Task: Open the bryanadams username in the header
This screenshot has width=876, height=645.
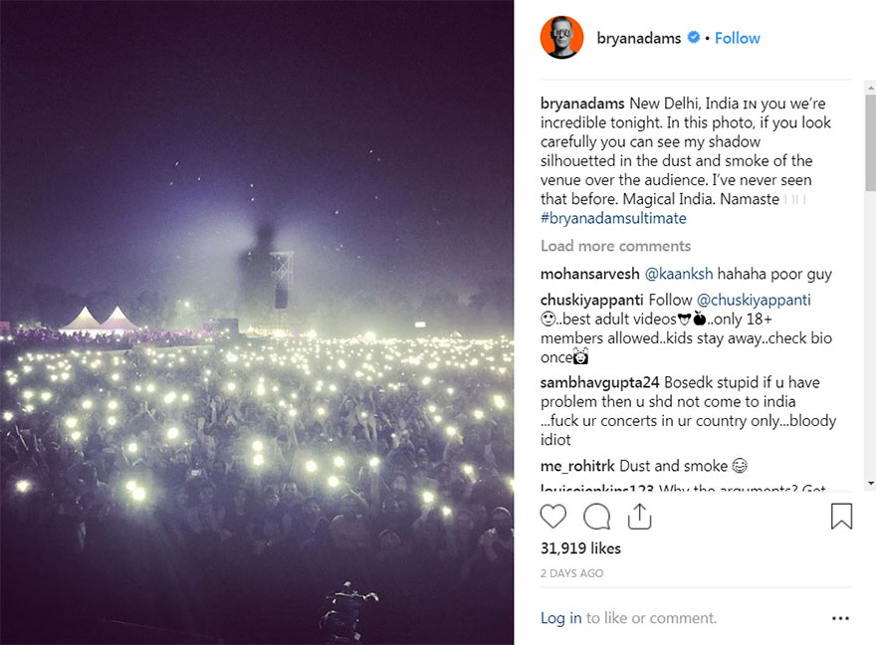Action: (639, 38)
